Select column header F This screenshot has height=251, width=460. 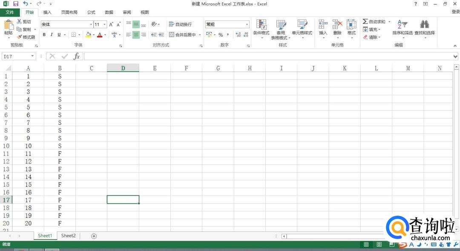(186, 68)
